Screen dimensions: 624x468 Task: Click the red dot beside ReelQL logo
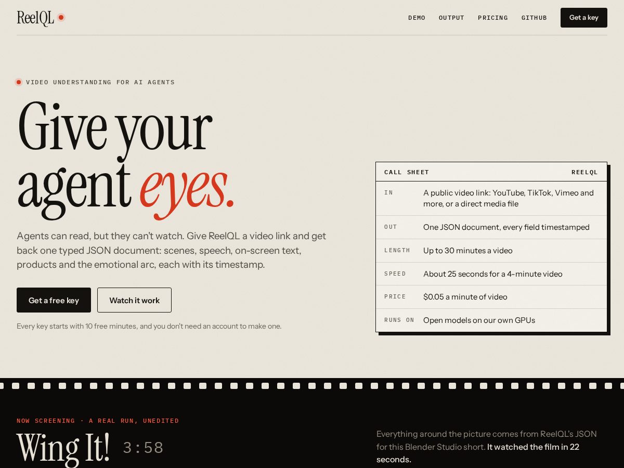61,17
